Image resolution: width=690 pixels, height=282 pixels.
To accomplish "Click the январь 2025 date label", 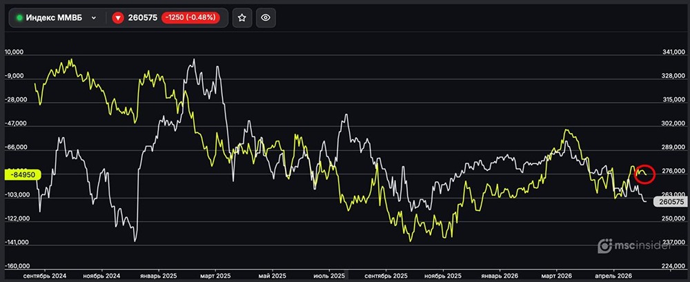I will 159,275.
